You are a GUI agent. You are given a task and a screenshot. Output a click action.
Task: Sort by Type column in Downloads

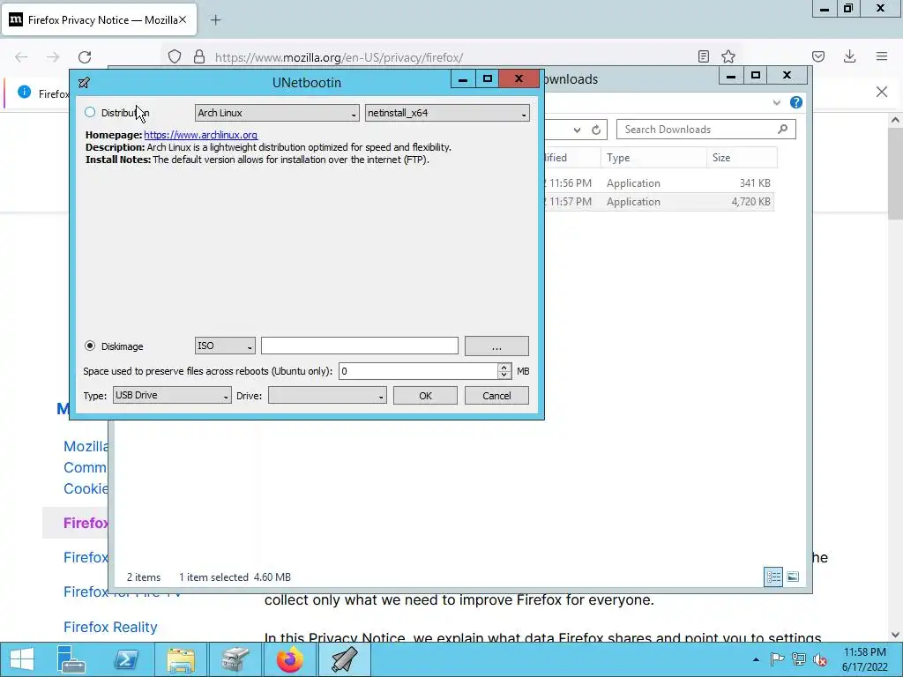point(653,158)
